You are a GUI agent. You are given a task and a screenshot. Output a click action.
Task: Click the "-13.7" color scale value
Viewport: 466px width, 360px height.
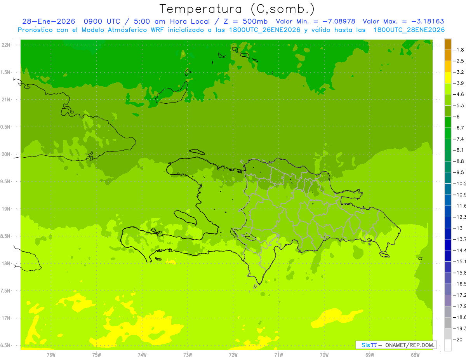459,239
